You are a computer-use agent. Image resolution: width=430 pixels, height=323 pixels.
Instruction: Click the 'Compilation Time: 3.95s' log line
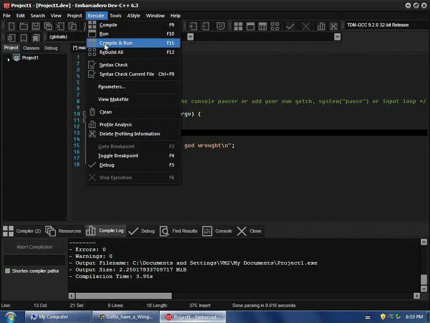(111, 277)
